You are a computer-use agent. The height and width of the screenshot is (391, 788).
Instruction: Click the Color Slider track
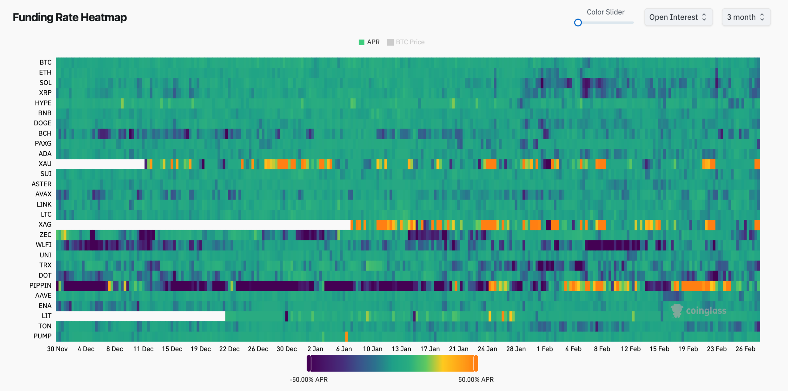click(608, 22)
